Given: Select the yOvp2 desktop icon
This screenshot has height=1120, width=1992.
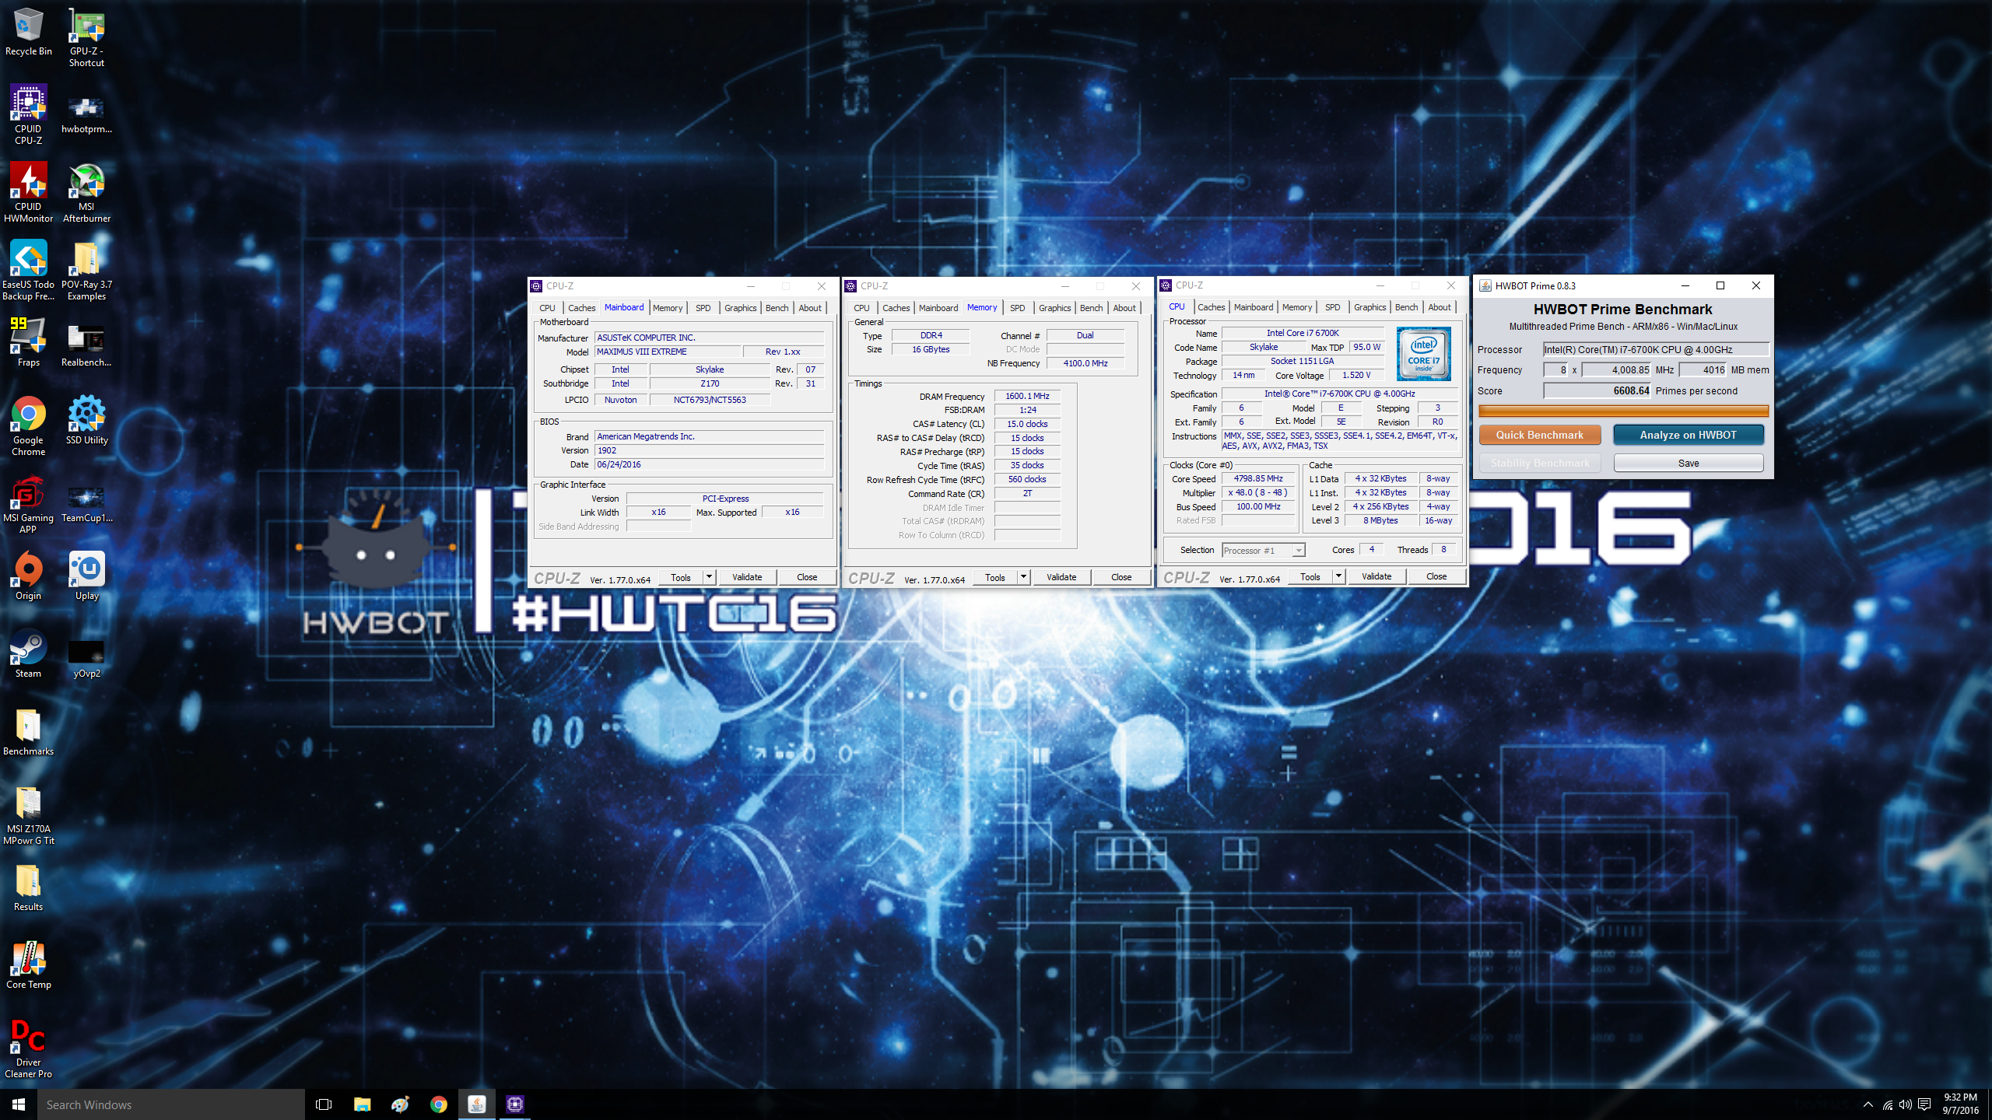Looking at the screenshot, I should (86, 659).
